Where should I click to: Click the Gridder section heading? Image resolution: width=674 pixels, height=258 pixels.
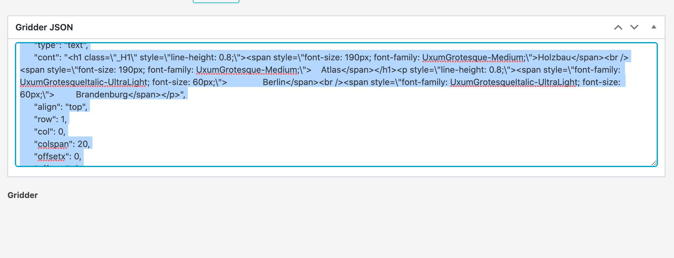click(23, 195)
